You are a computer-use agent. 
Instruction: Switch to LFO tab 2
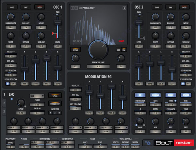point(4,103)
